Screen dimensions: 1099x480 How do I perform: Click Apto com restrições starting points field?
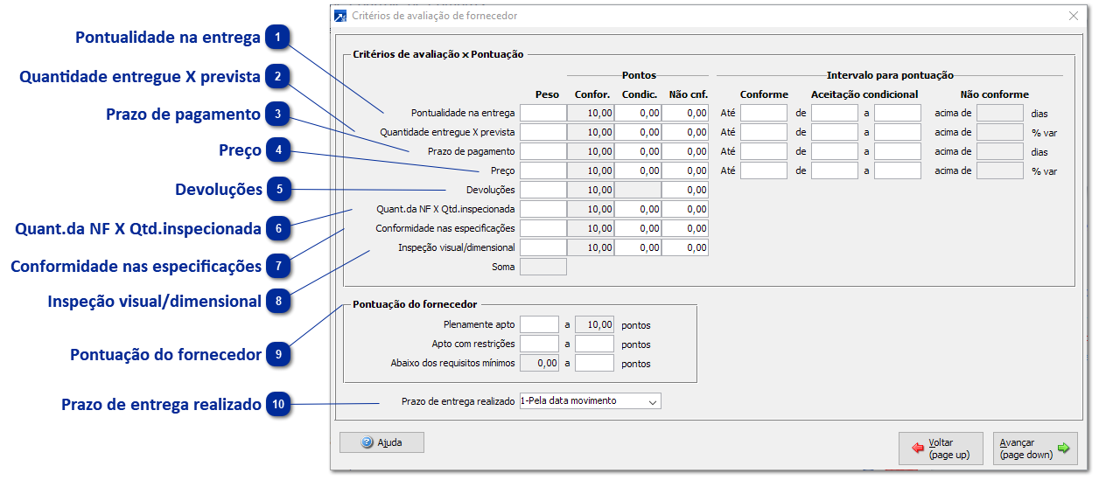click(x=539, y=344)
